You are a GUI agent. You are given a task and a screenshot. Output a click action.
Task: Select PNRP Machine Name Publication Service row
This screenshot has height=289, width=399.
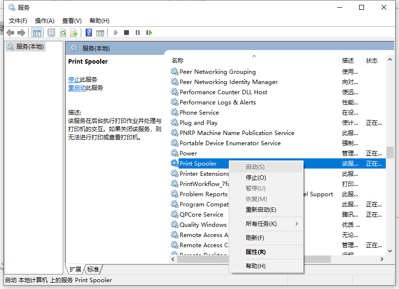278,133
